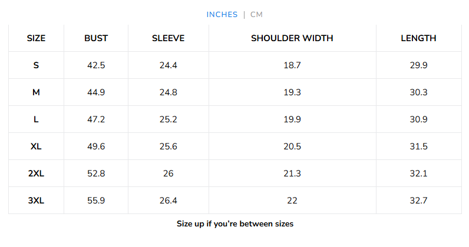The image size is (469, 247).
Task: Select the S size row label
Action: click(x=36, y=65)
